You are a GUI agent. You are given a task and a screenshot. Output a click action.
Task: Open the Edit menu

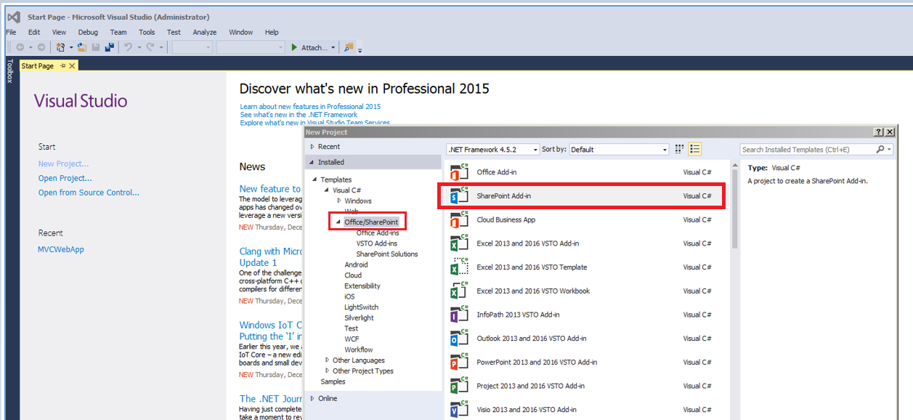point(34,32)
